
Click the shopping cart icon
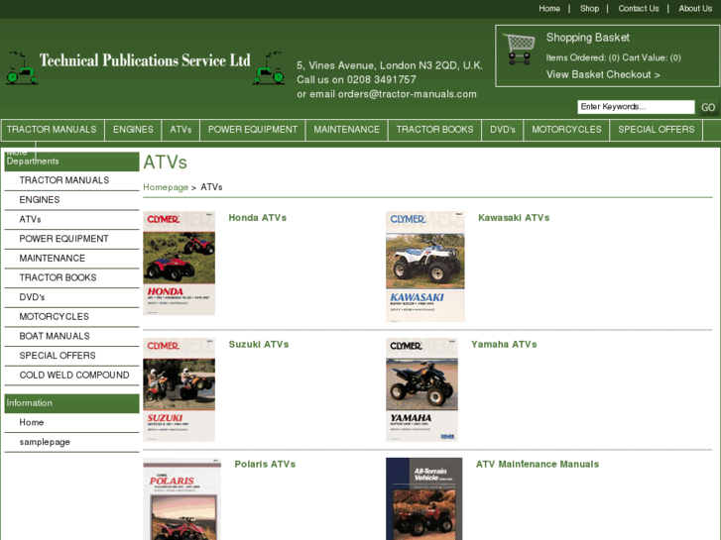(x=519, y=49)
